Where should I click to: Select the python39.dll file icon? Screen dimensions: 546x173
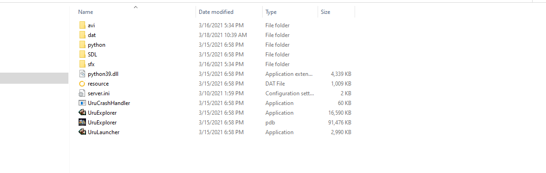point(82,74)
